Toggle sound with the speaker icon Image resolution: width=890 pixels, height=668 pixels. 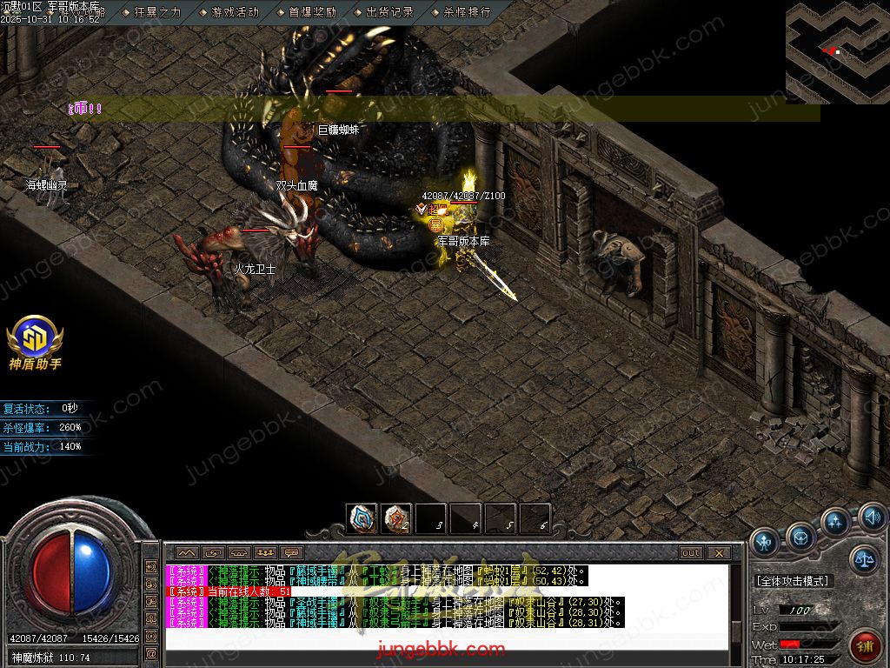pos(871,518)
